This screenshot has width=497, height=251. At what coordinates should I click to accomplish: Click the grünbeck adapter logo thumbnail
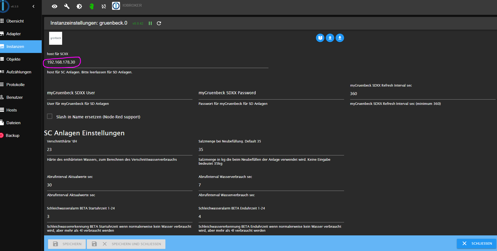(x=56, y=38)
